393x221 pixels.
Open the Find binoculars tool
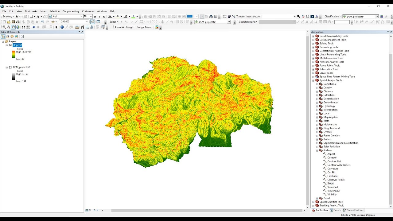[83, 27]
